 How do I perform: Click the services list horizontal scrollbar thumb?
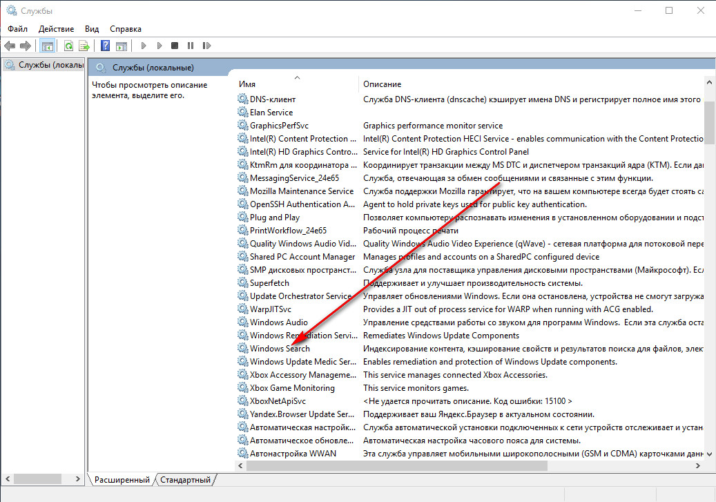coord(397,466)
